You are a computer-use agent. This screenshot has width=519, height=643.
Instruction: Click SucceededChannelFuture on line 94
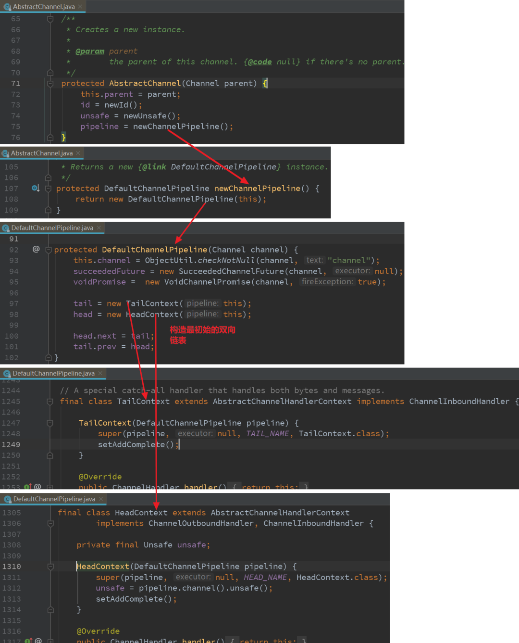(231, 271)
